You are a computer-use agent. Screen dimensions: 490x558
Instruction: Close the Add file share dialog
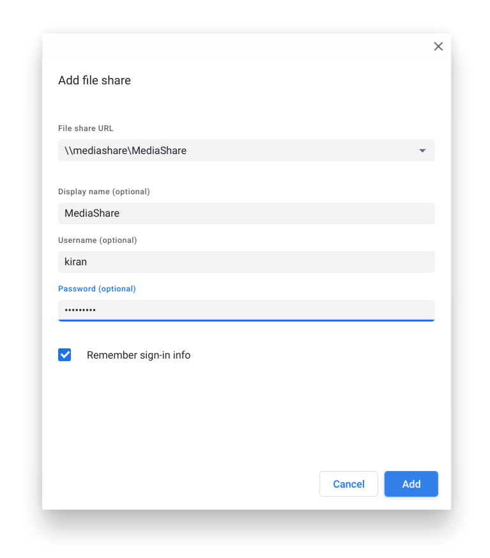click(x=438, y=46)
